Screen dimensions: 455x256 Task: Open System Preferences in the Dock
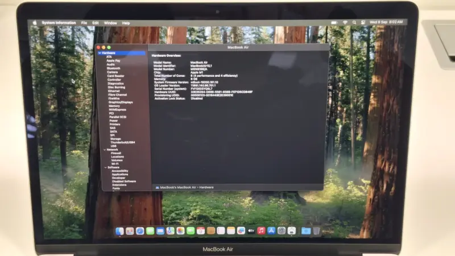pyautogui.click(x=282, y=231)
